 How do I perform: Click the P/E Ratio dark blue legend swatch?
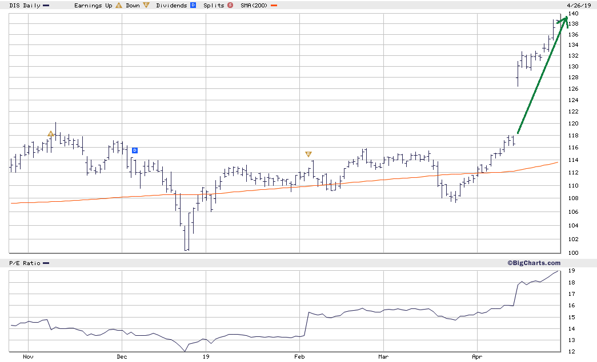click(46, 263)
